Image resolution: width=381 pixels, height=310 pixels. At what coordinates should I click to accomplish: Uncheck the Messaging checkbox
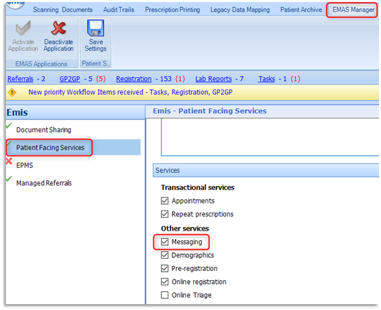164,242
